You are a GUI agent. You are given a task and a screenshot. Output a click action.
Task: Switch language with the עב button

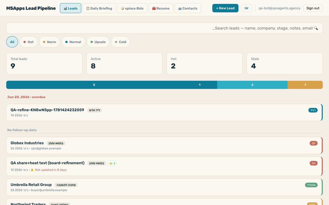[x=246, y=8]
